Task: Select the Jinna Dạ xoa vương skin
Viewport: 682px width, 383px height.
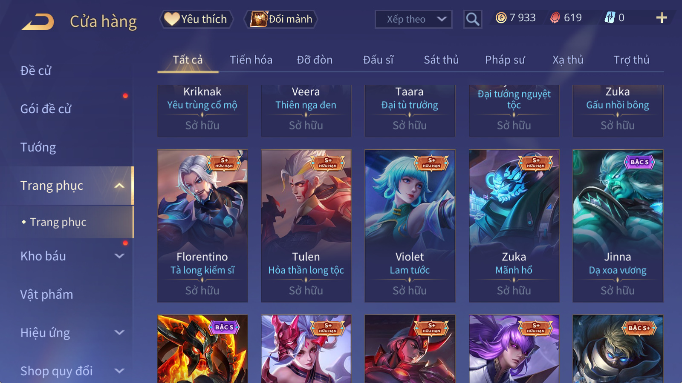Action: [x=618, y=226]
